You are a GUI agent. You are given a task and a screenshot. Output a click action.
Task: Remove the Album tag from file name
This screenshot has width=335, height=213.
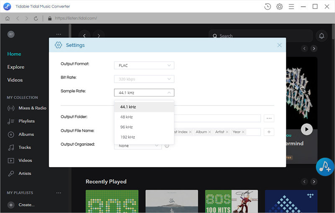(x=210, y=132)
